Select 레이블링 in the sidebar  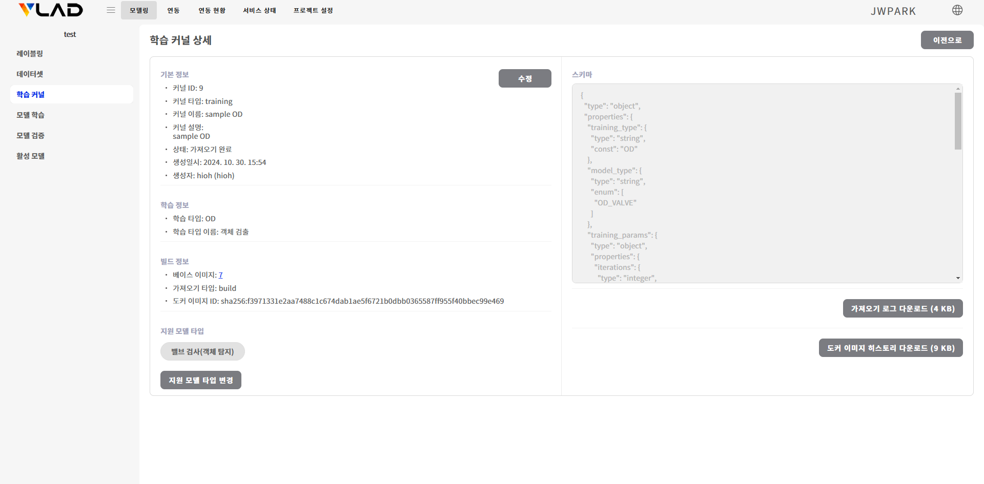(x=30, y=54)
